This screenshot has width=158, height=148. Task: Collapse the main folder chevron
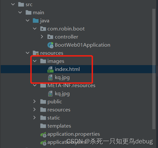coord(20,12)
